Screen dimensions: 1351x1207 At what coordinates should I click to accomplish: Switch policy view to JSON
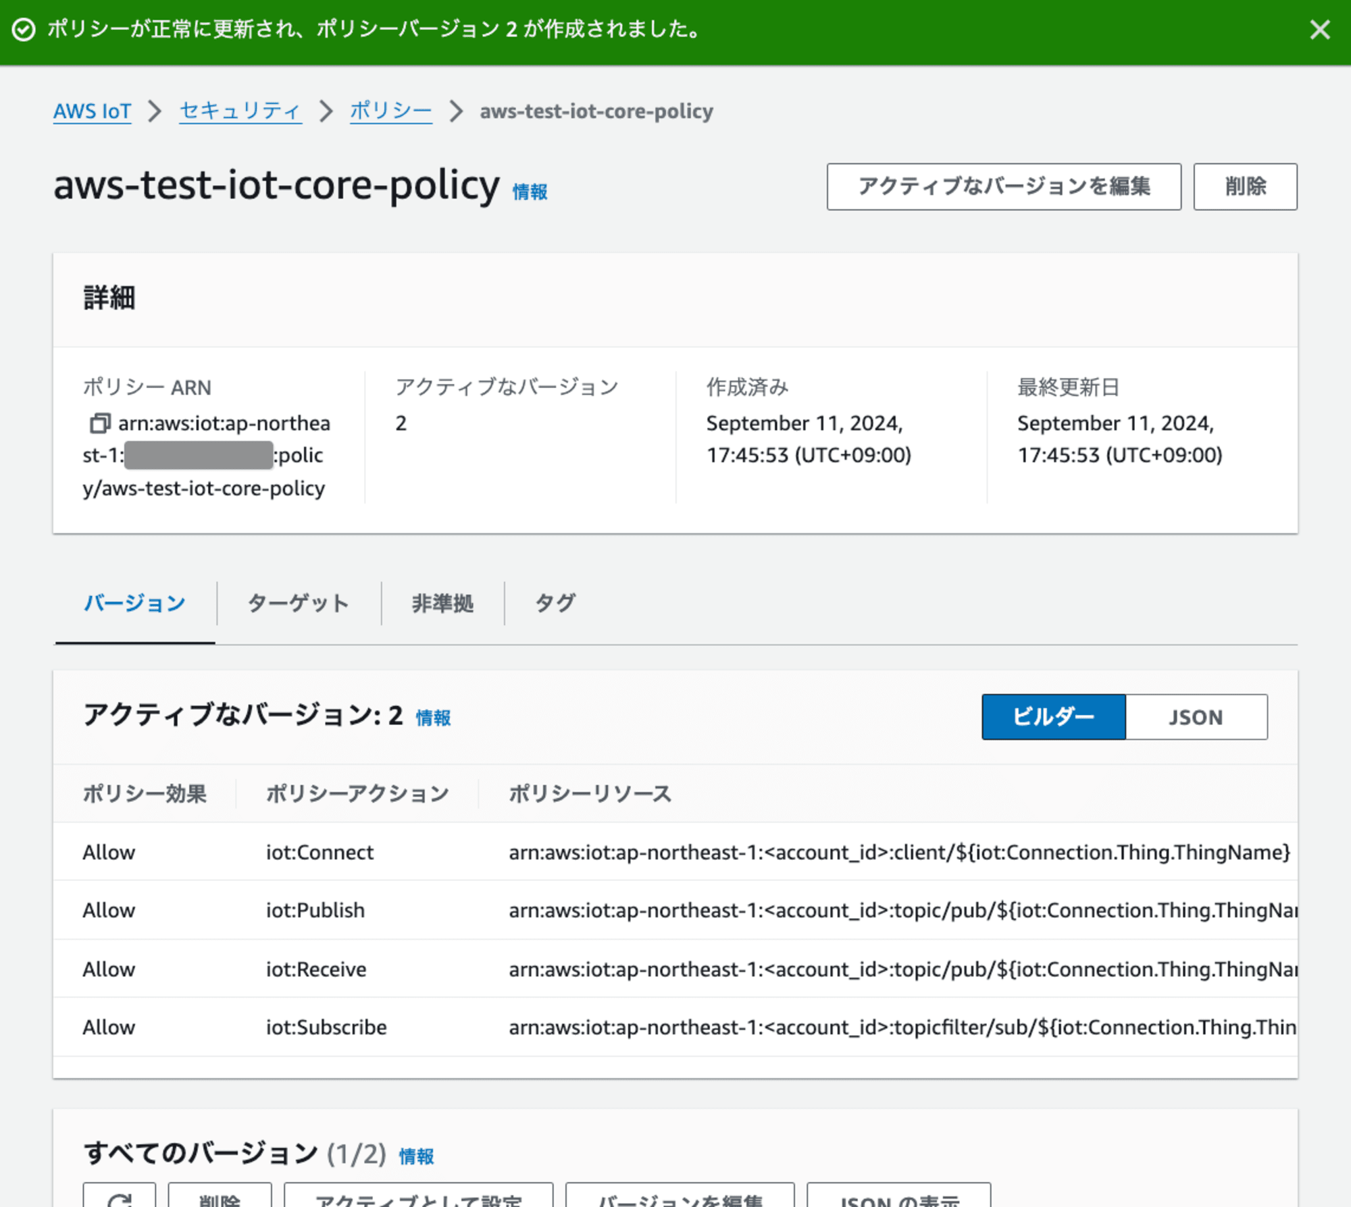tap(1196, 717)
